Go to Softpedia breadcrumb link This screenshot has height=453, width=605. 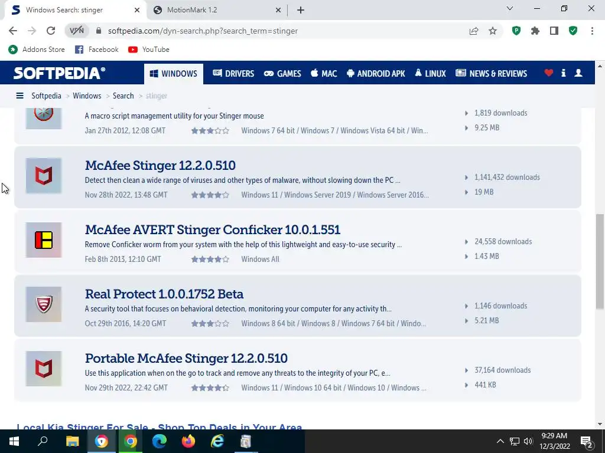coord(46,96)
